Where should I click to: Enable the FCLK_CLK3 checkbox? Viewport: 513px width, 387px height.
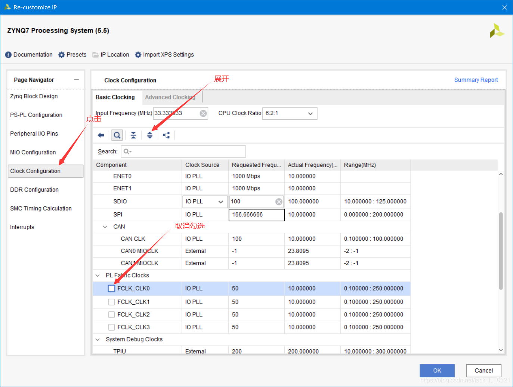(111, 327)
